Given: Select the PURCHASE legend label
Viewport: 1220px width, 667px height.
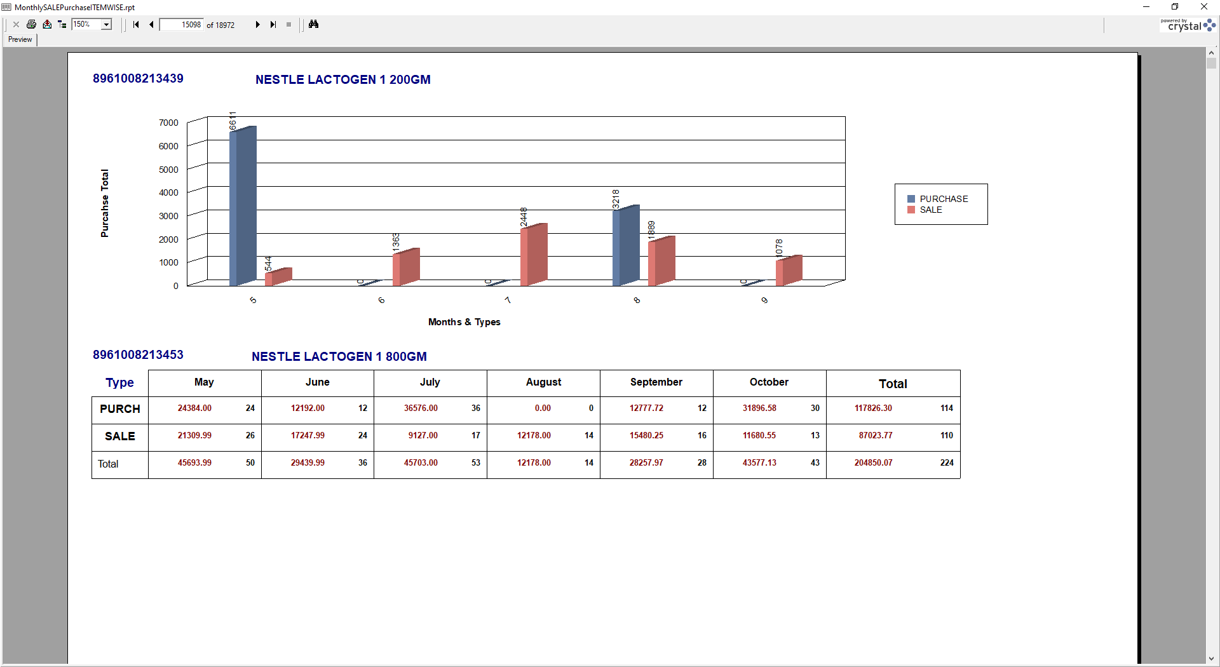Looking at the screenshot, I should tap(944, 199).
